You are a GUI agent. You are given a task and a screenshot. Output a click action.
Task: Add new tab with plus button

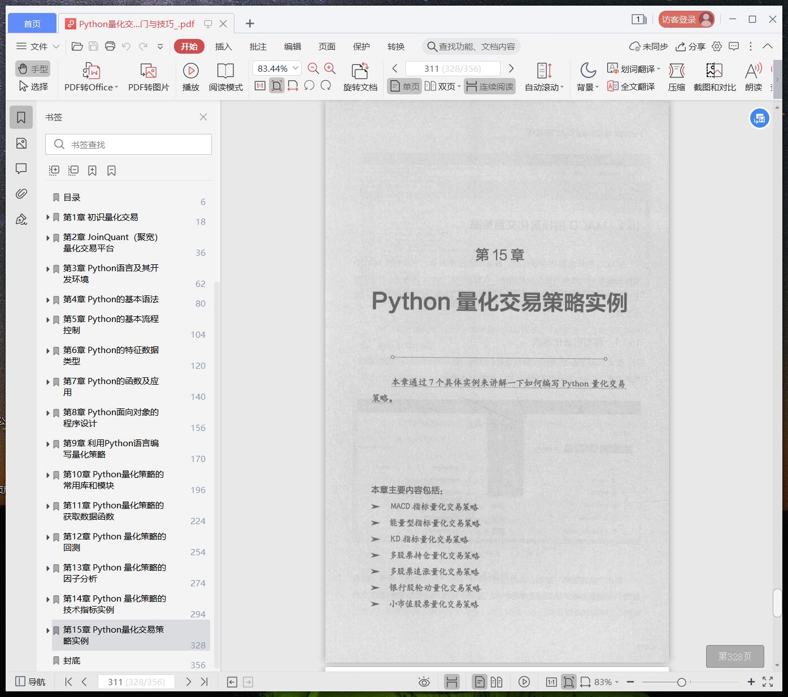tap(250, 23)
